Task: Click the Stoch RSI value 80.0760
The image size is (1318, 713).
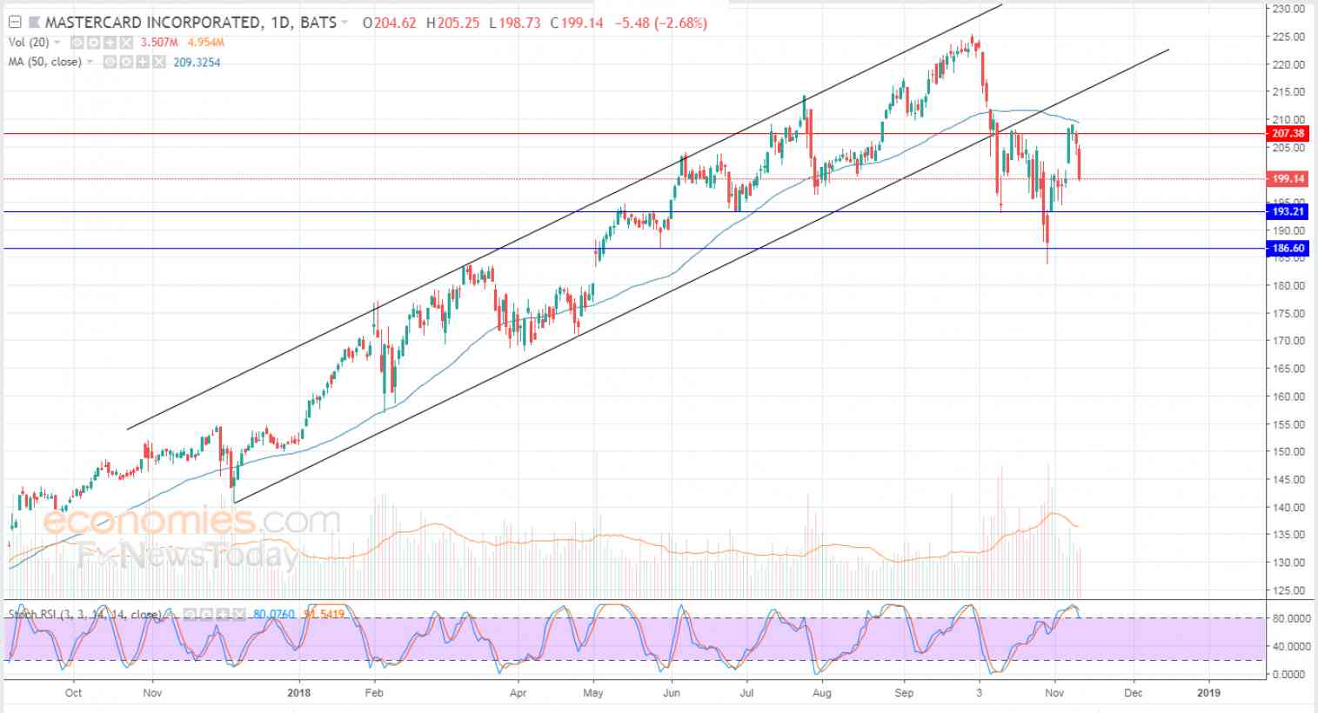Action: tap(273, 615)
